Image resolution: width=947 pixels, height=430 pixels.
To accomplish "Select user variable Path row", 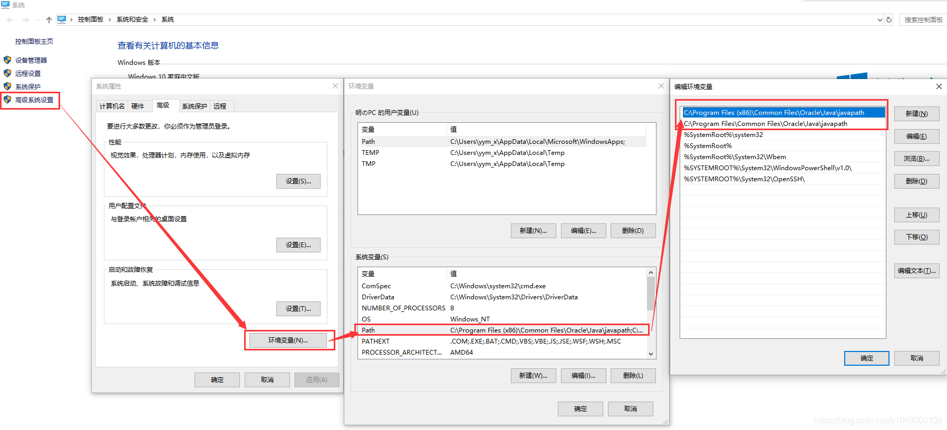I will pyautogui.click(x=503, y=142).
